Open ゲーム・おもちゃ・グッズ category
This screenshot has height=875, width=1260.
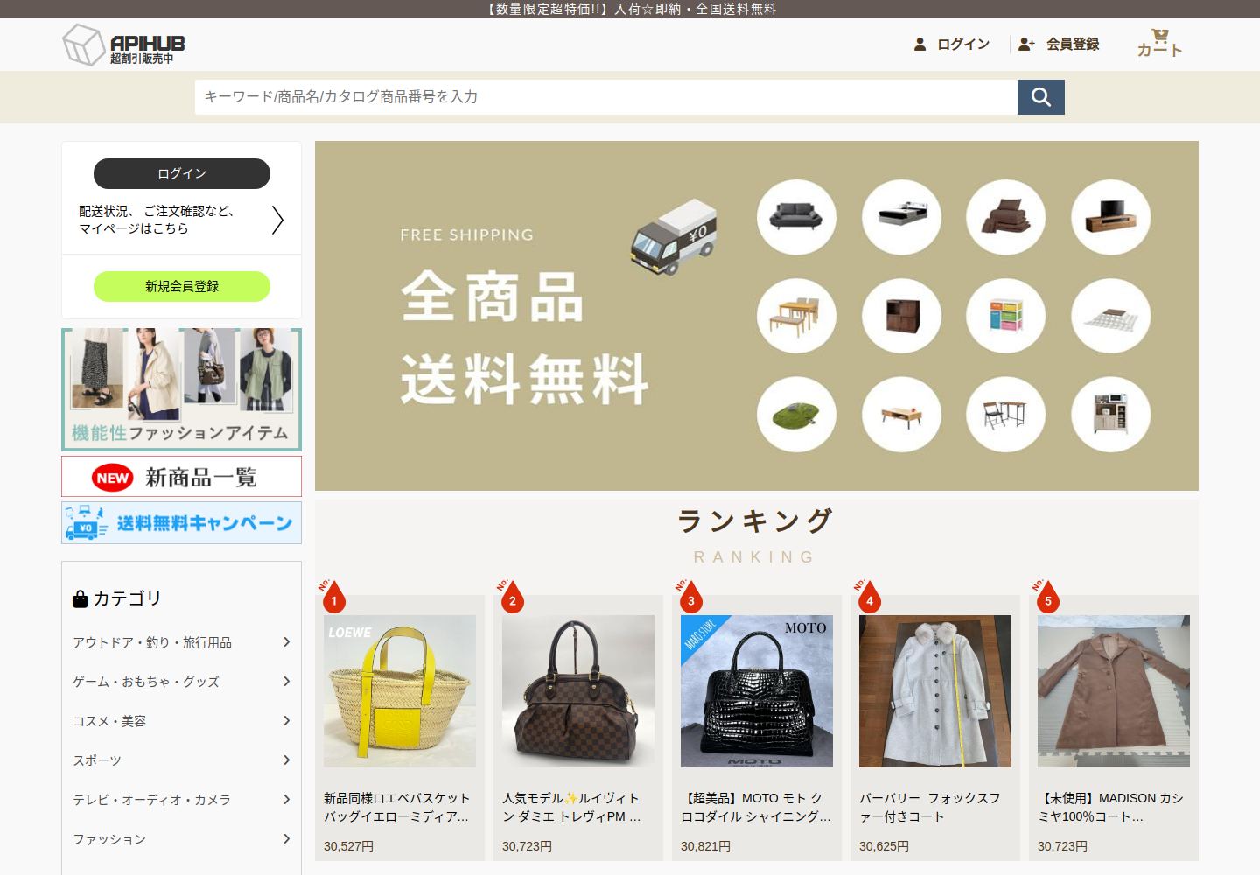(x=146, y=682)
